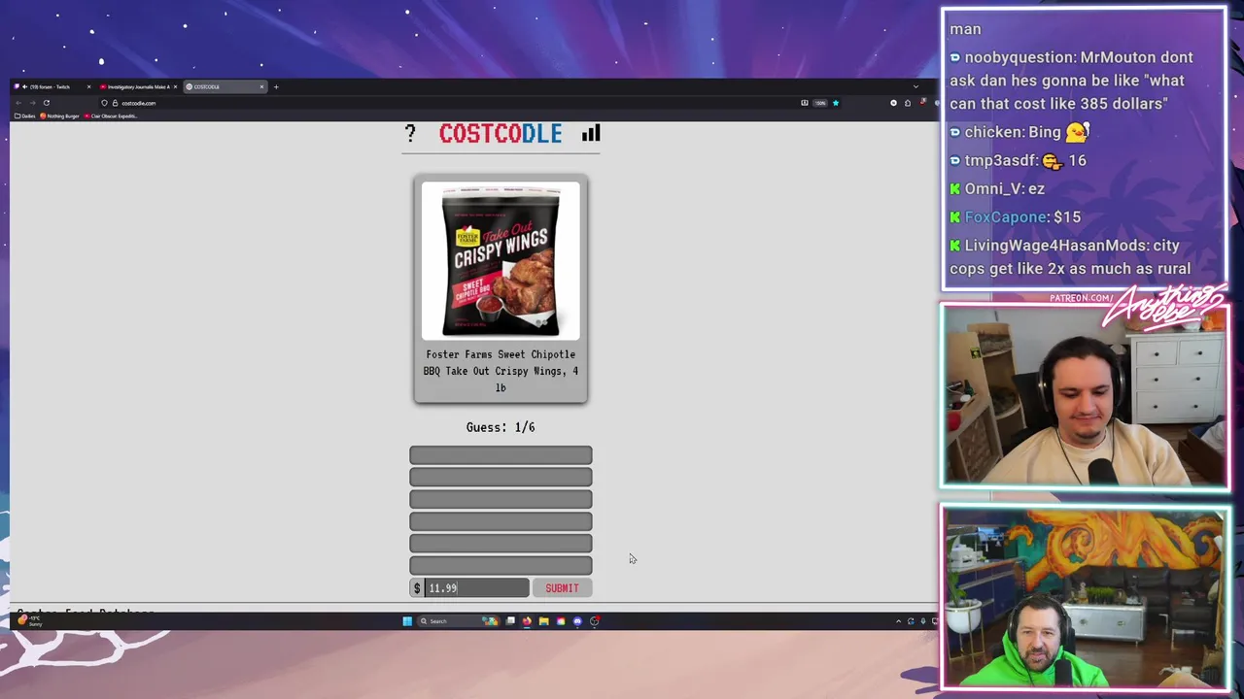The image size is (1244, 699).
Task: Open Firefox from the taskbar
Action: tap(527, 621)
